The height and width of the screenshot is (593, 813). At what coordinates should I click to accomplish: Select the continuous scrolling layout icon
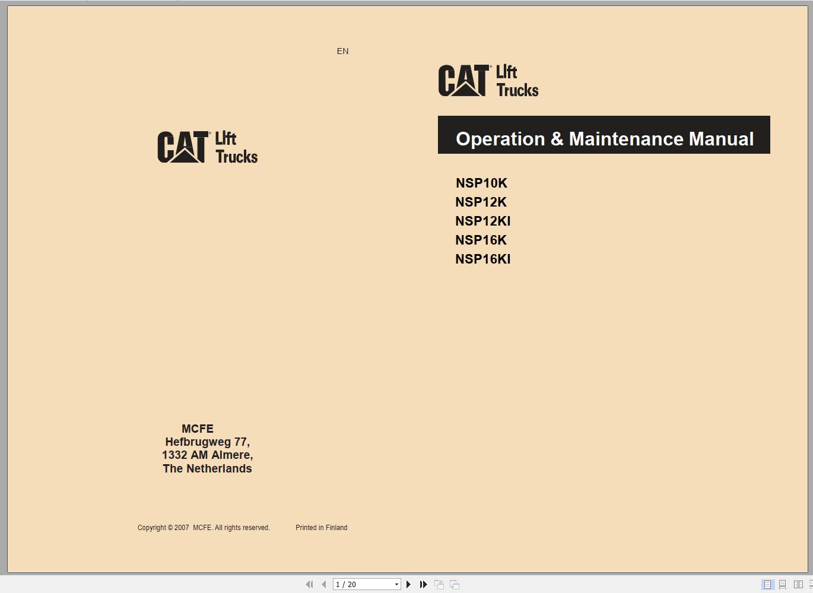782,584
